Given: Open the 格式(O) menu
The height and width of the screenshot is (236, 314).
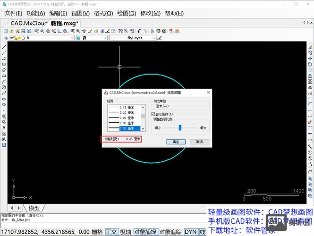Looking at the screenshot, I should click(103, 13).
